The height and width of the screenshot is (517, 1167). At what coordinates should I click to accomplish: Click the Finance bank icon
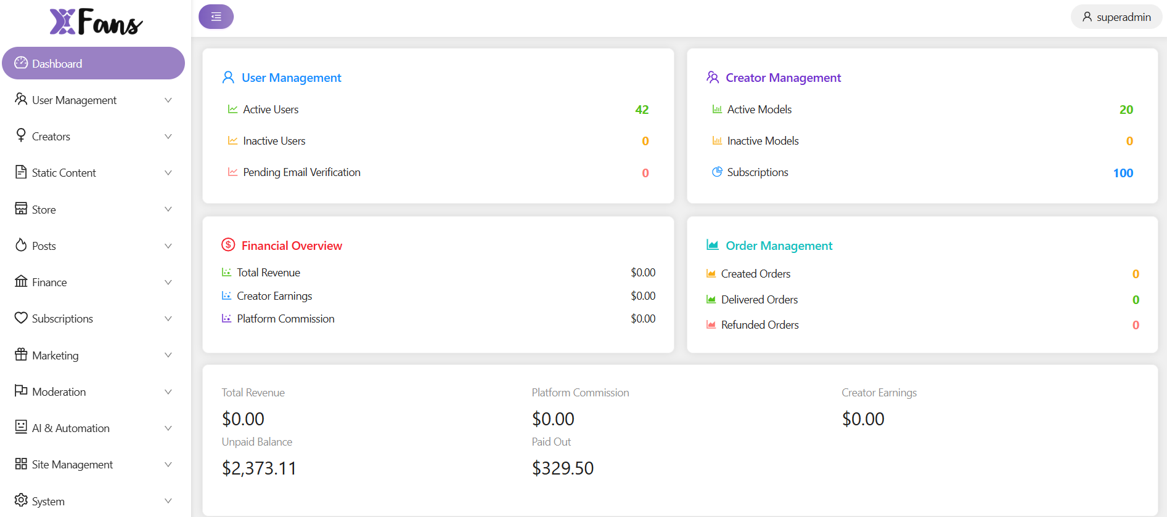click(x=21, y=281)
